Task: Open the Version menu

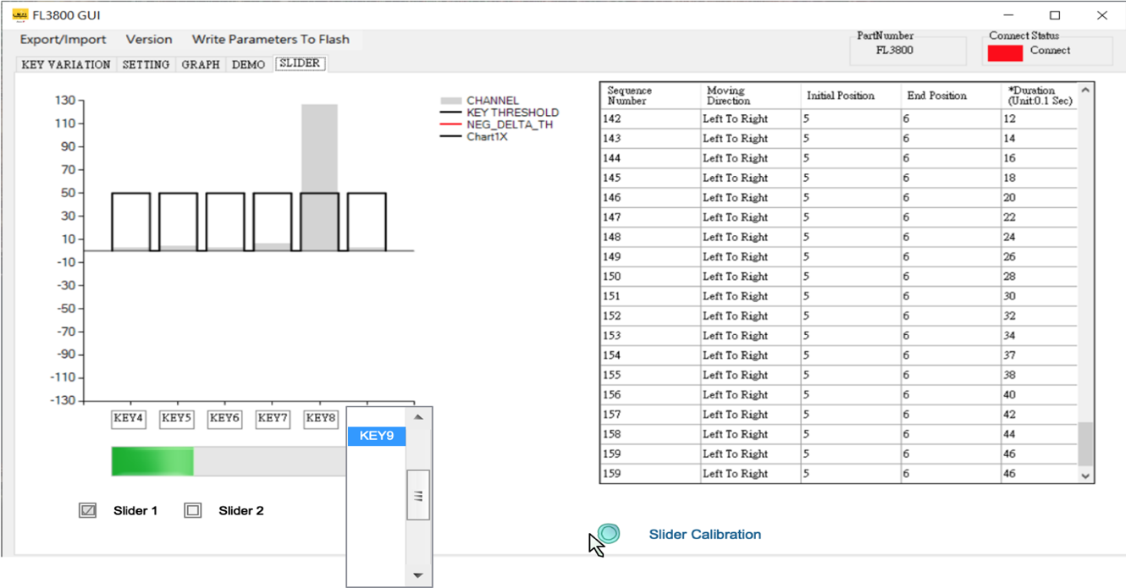Action: pyautogui.click(x=149, y=40)
